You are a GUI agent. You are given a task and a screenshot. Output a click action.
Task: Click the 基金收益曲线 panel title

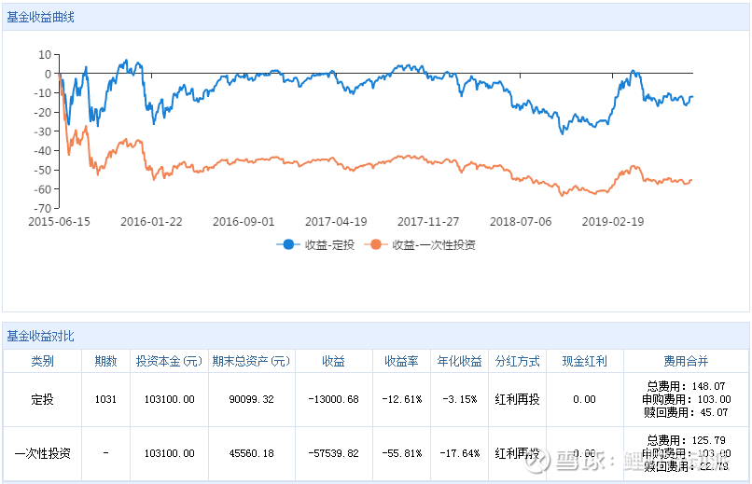point(40,18)
